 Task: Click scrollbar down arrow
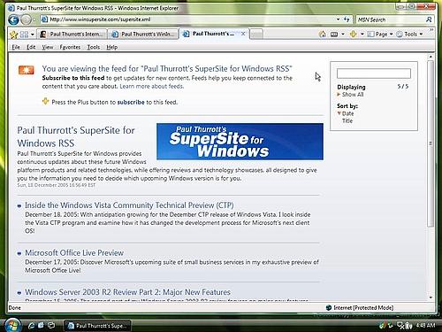(431, 297)
